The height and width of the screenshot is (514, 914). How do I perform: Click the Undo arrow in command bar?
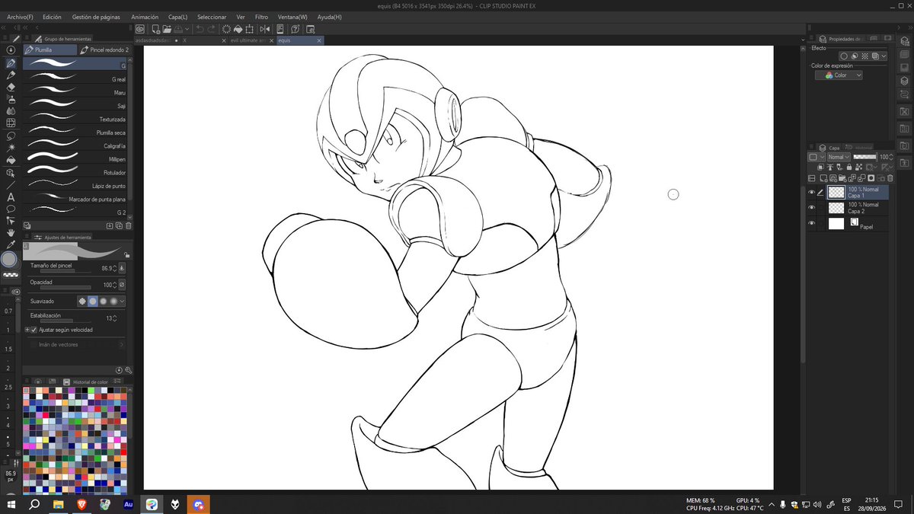tap(200, 29)
